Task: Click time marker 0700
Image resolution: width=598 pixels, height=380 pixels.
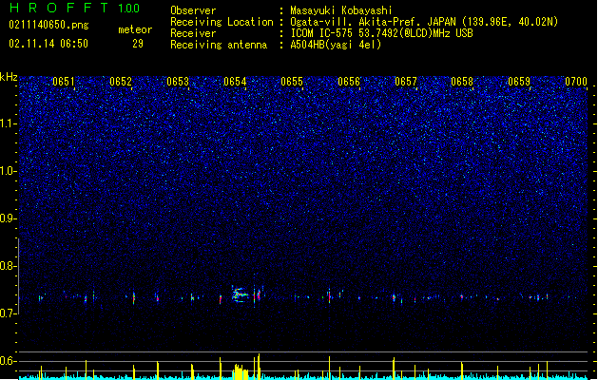Action: [576, 82]
